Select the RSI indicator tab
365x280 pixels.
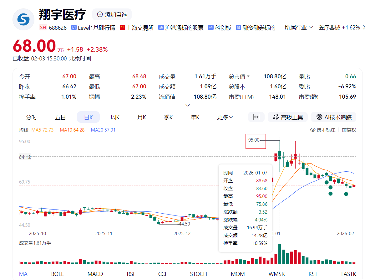(x=131, y=274)
